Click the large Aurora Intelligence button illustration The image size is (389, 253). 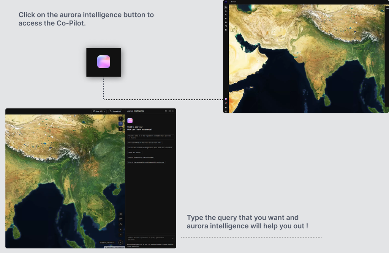104,62
